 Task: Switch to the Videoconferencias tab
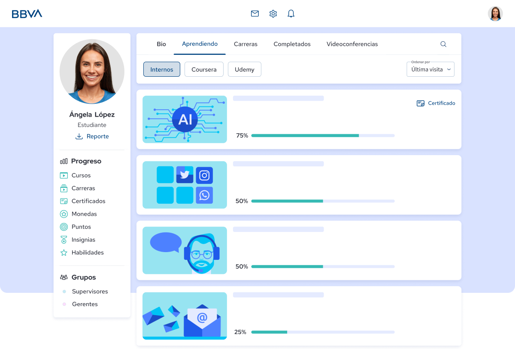pyautogui.click(x=352, y=44)
